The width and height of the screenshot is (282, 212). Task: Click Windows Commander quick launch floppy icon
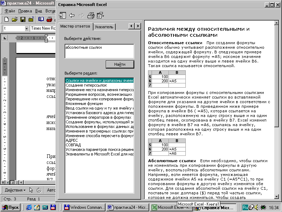[53, 207]
